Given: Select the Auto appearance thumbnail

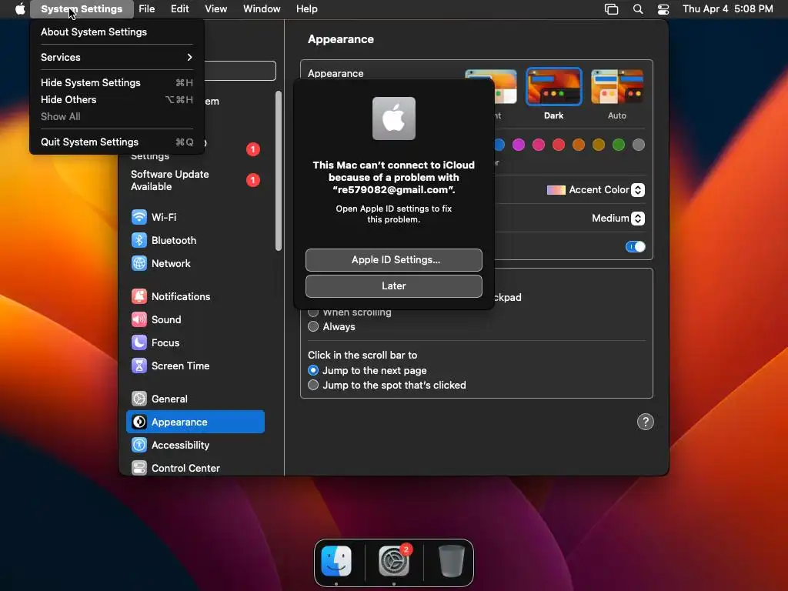Looking at the screenshot, I should pos(617,86).
